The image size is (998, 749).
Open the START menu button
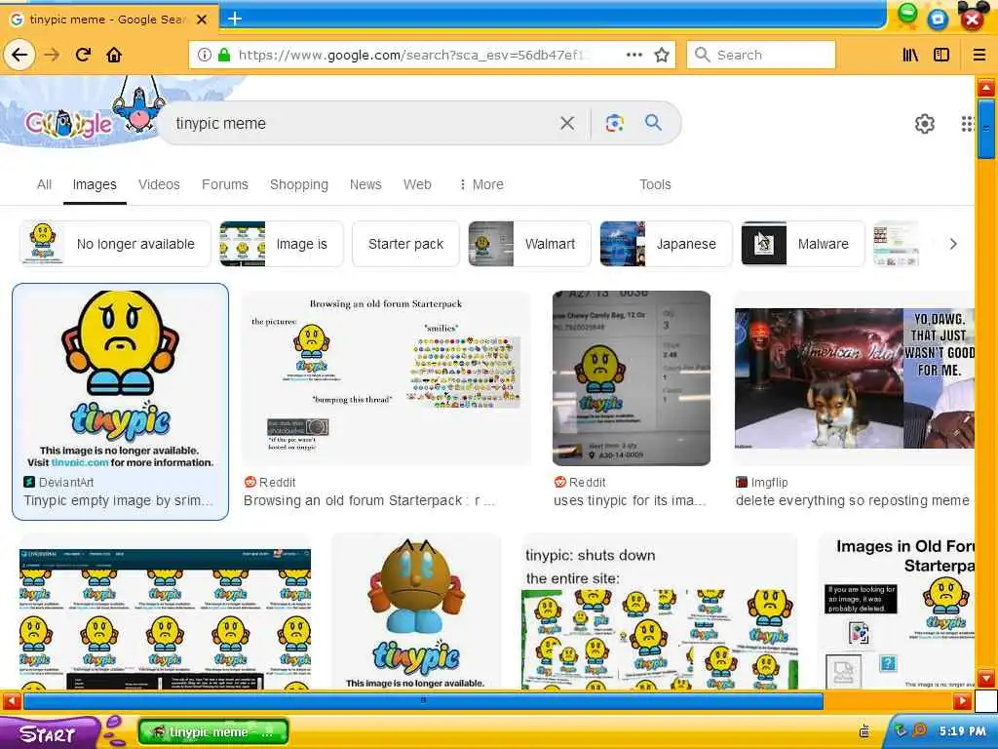pos(48,733)
